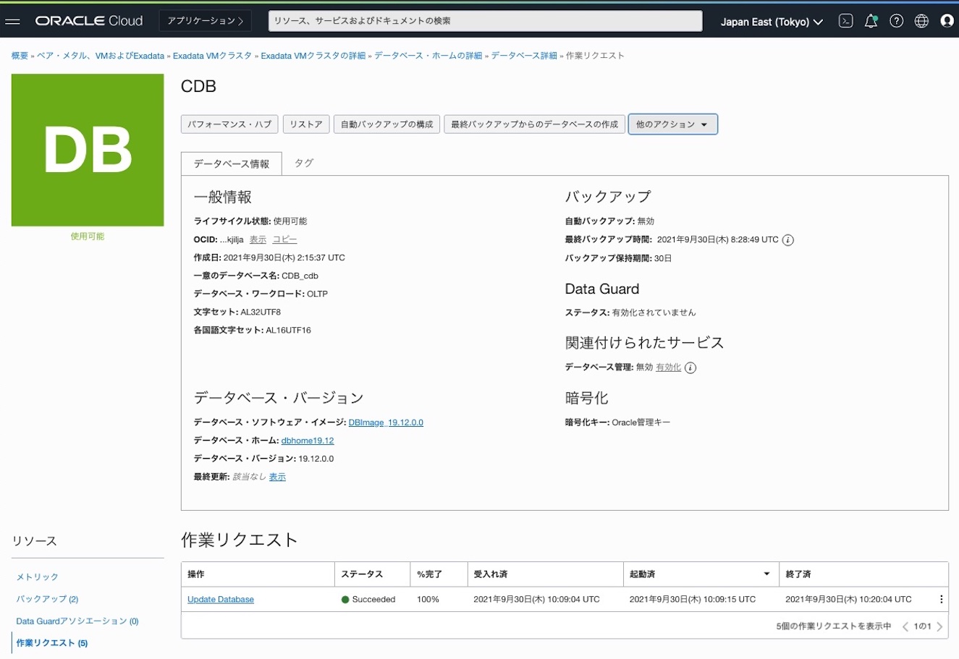959x659 pixels.
Task: Click the OCID 表示 link
Action: 258,239
